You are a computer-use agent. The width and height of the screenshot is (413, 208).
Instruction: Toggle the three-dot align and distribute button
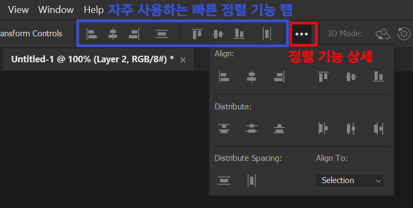[x=301, y=34]
